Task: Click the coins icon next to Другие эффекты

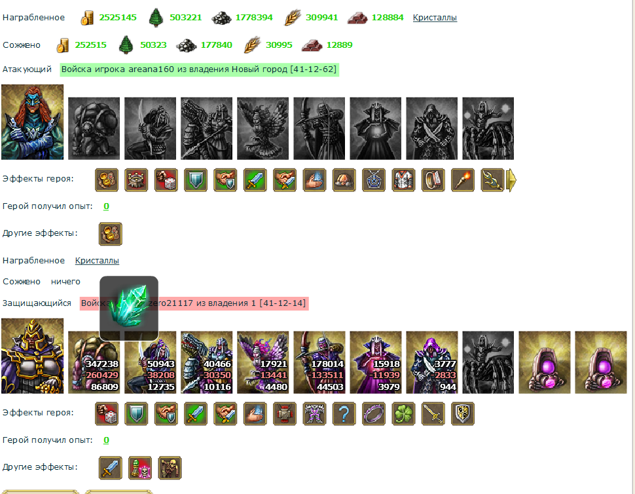Action: click(111, 234)
